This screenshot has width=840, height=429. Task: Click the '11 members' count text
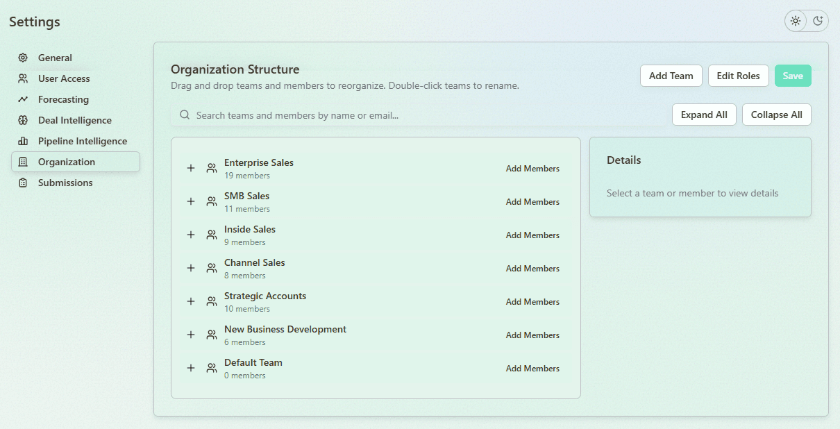click(247, 209)
